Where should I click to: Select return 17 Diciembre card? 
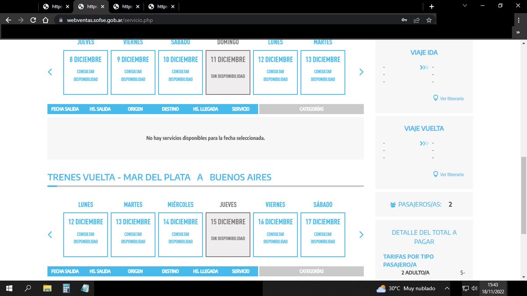pyautogui.click(x=323, y=235)
